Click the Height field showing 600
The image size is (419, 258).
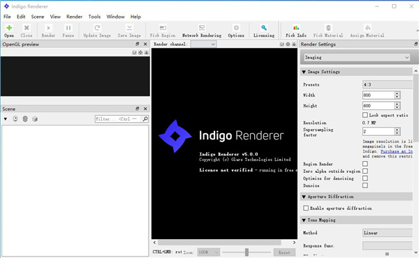click(378, 106)
